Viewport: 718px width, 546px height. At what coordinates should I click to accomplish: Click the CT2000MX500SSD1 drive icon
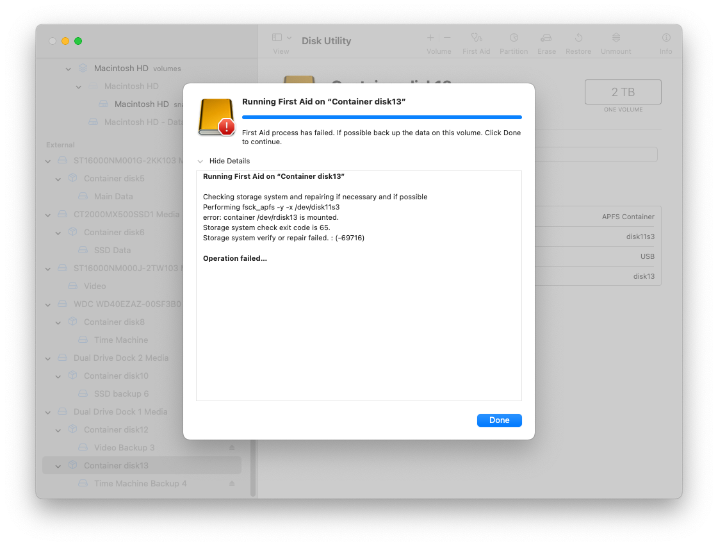pos(62,214)
